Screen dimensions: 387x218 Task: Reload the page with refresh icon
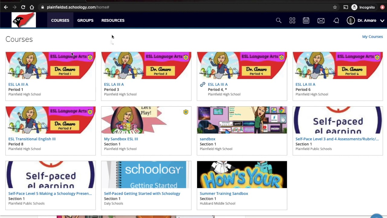(x=23, y=7)
